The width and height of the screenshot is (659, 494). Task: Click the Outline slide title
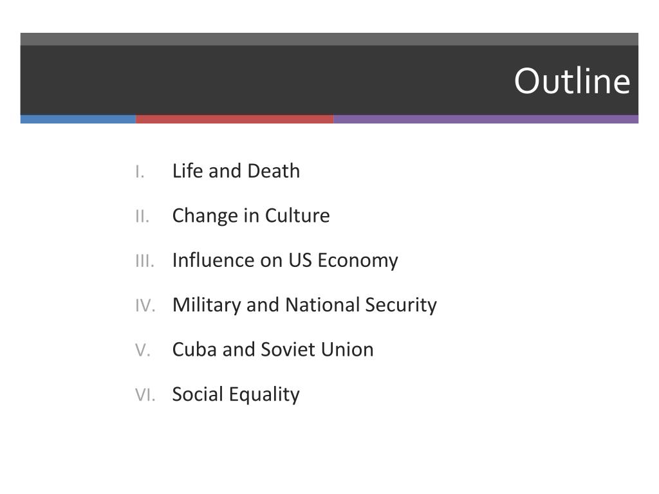coord(572,80)
